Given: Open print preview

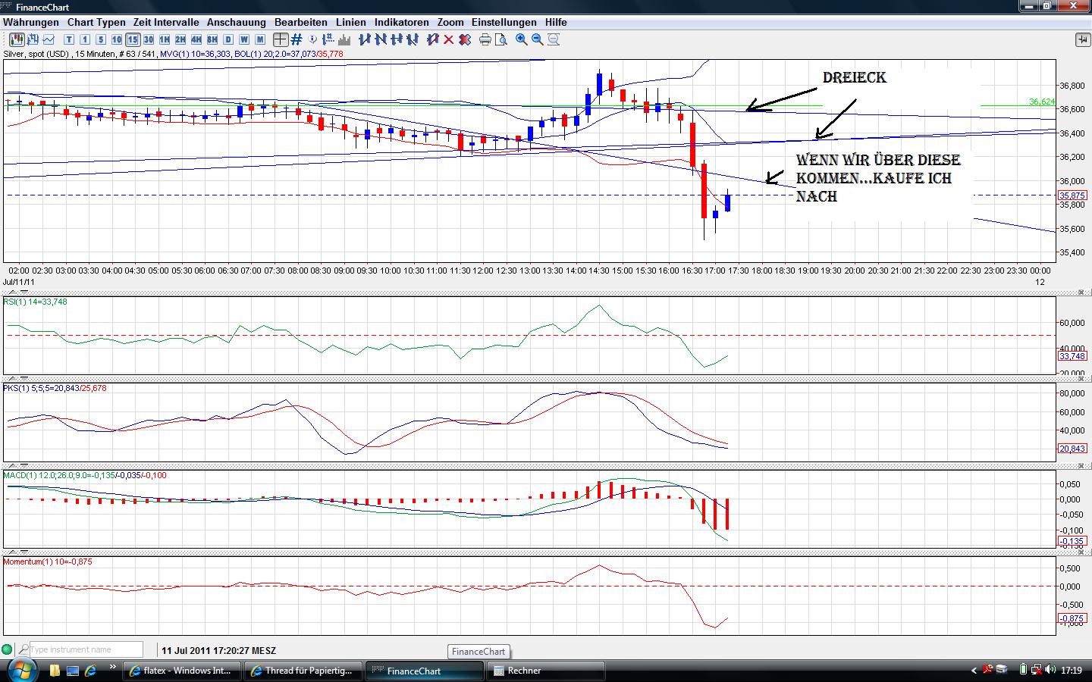Looking at the screenshot, I should (501, 39).
